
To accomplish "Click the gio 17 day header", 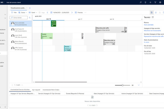I will pyautogui.click(x=80, y=19).
